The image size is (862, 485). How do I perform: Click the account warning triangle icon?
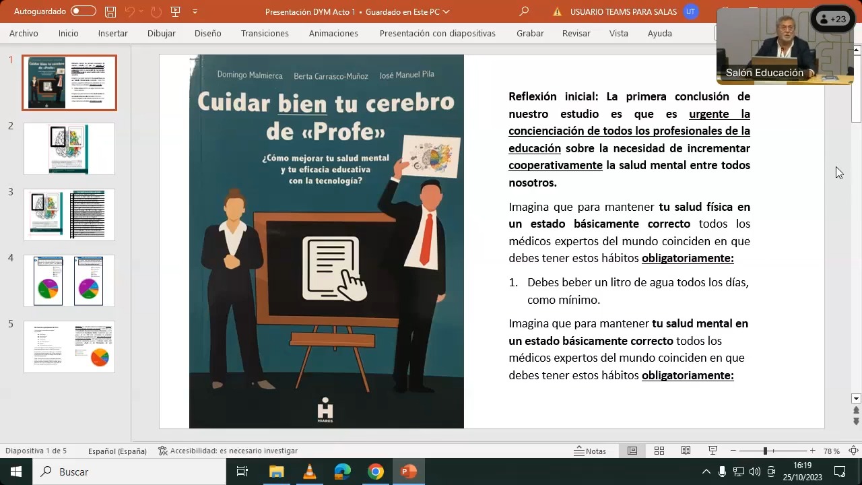click(x=557, y=11)
